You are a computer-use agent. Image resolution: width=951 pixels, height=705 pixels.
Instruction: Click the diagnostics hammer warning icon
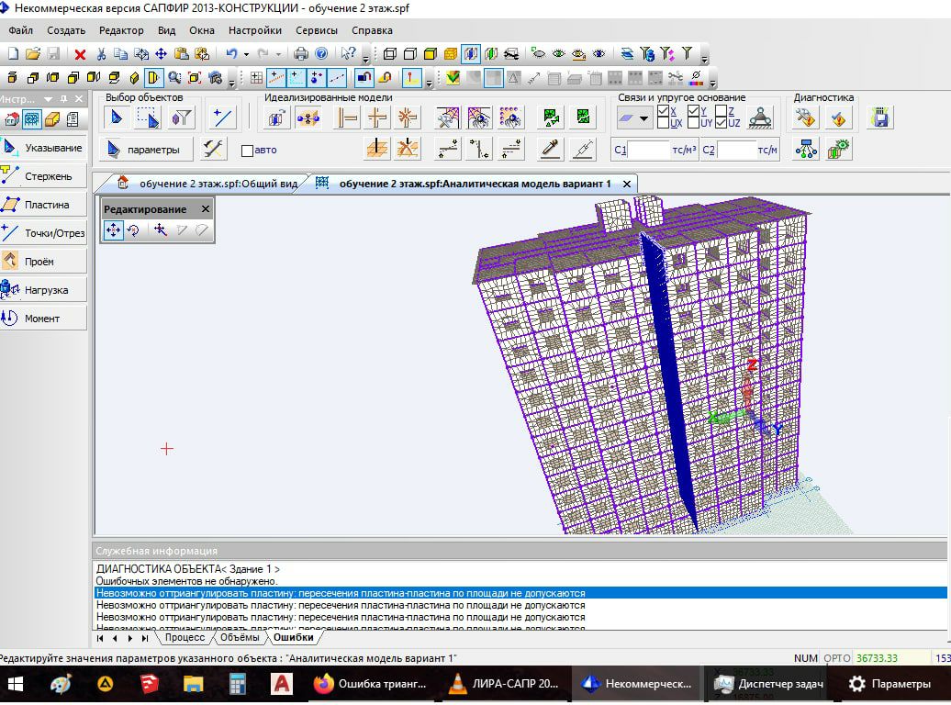point(806,117)
